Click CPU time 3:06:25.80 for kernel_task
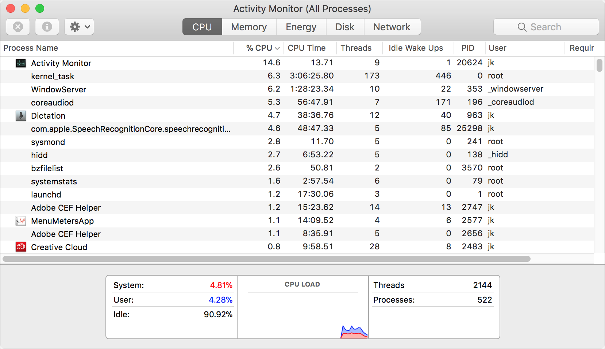 point(312,76)
